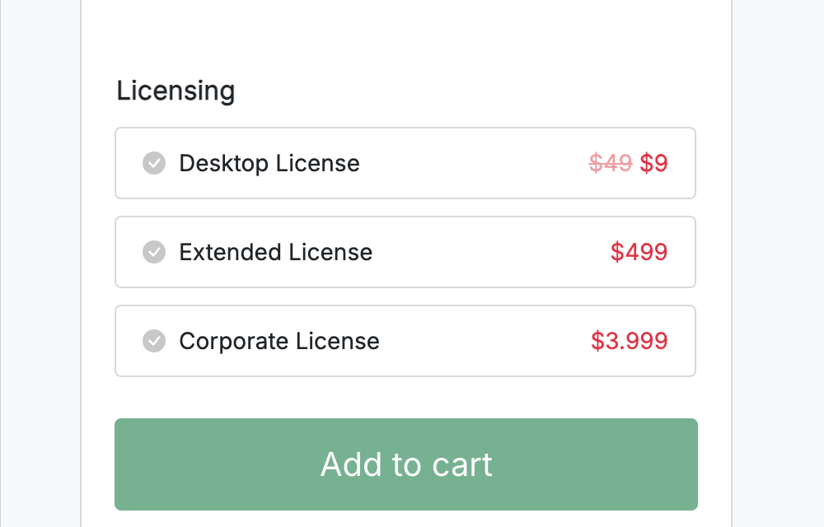
Task: Click empty space inside Desktop License card
Action: (x=473, y=163)
